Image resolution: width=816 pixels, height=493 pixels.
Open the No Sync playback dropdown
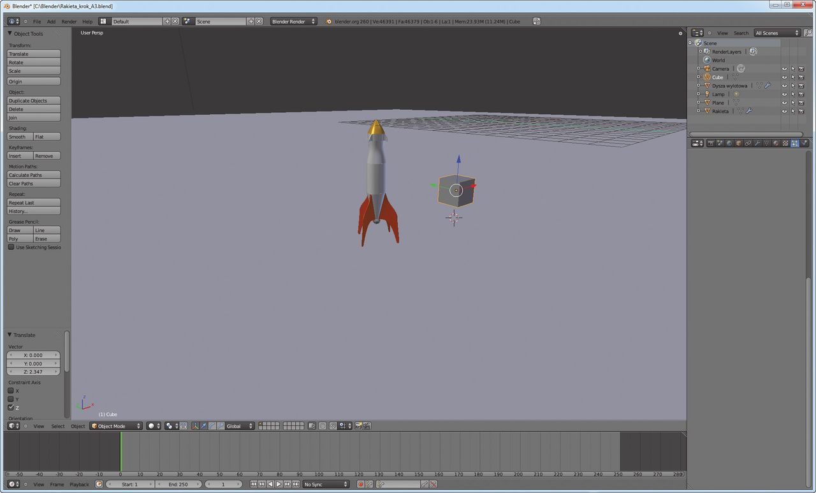point(326,484)
